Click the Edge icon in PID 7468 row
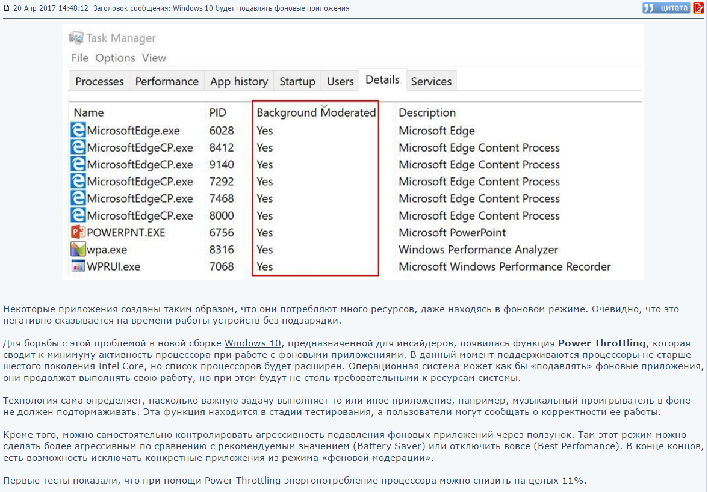708x492 pixels. pyautogui.click(x=78, y=198)
